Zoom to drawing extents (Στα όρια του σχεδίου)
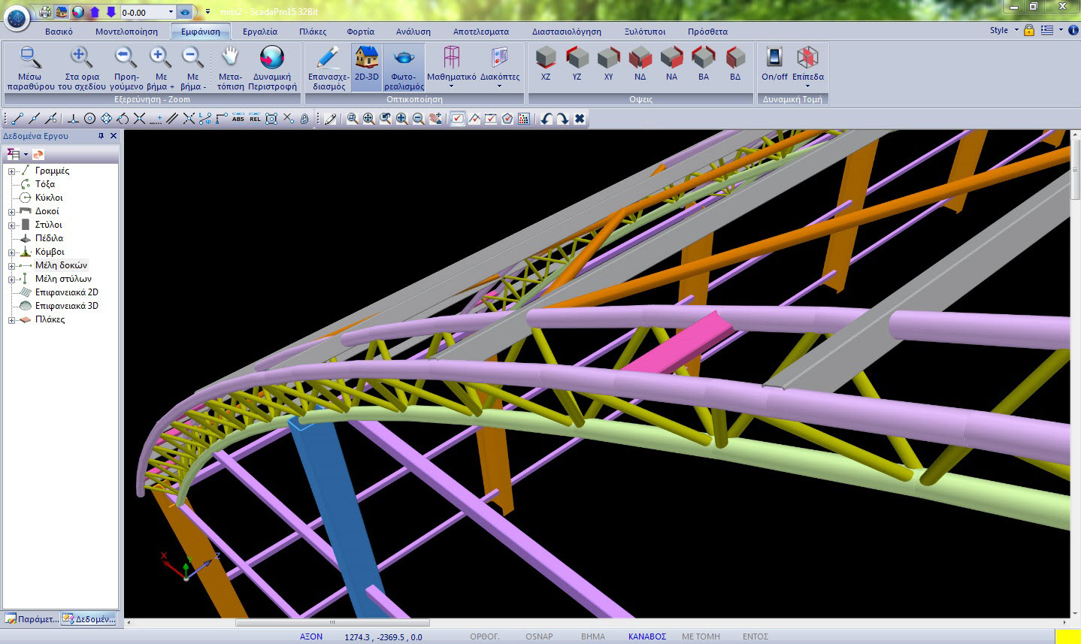The height and width of the screenshot is (644, 1081). pos(81,68)
